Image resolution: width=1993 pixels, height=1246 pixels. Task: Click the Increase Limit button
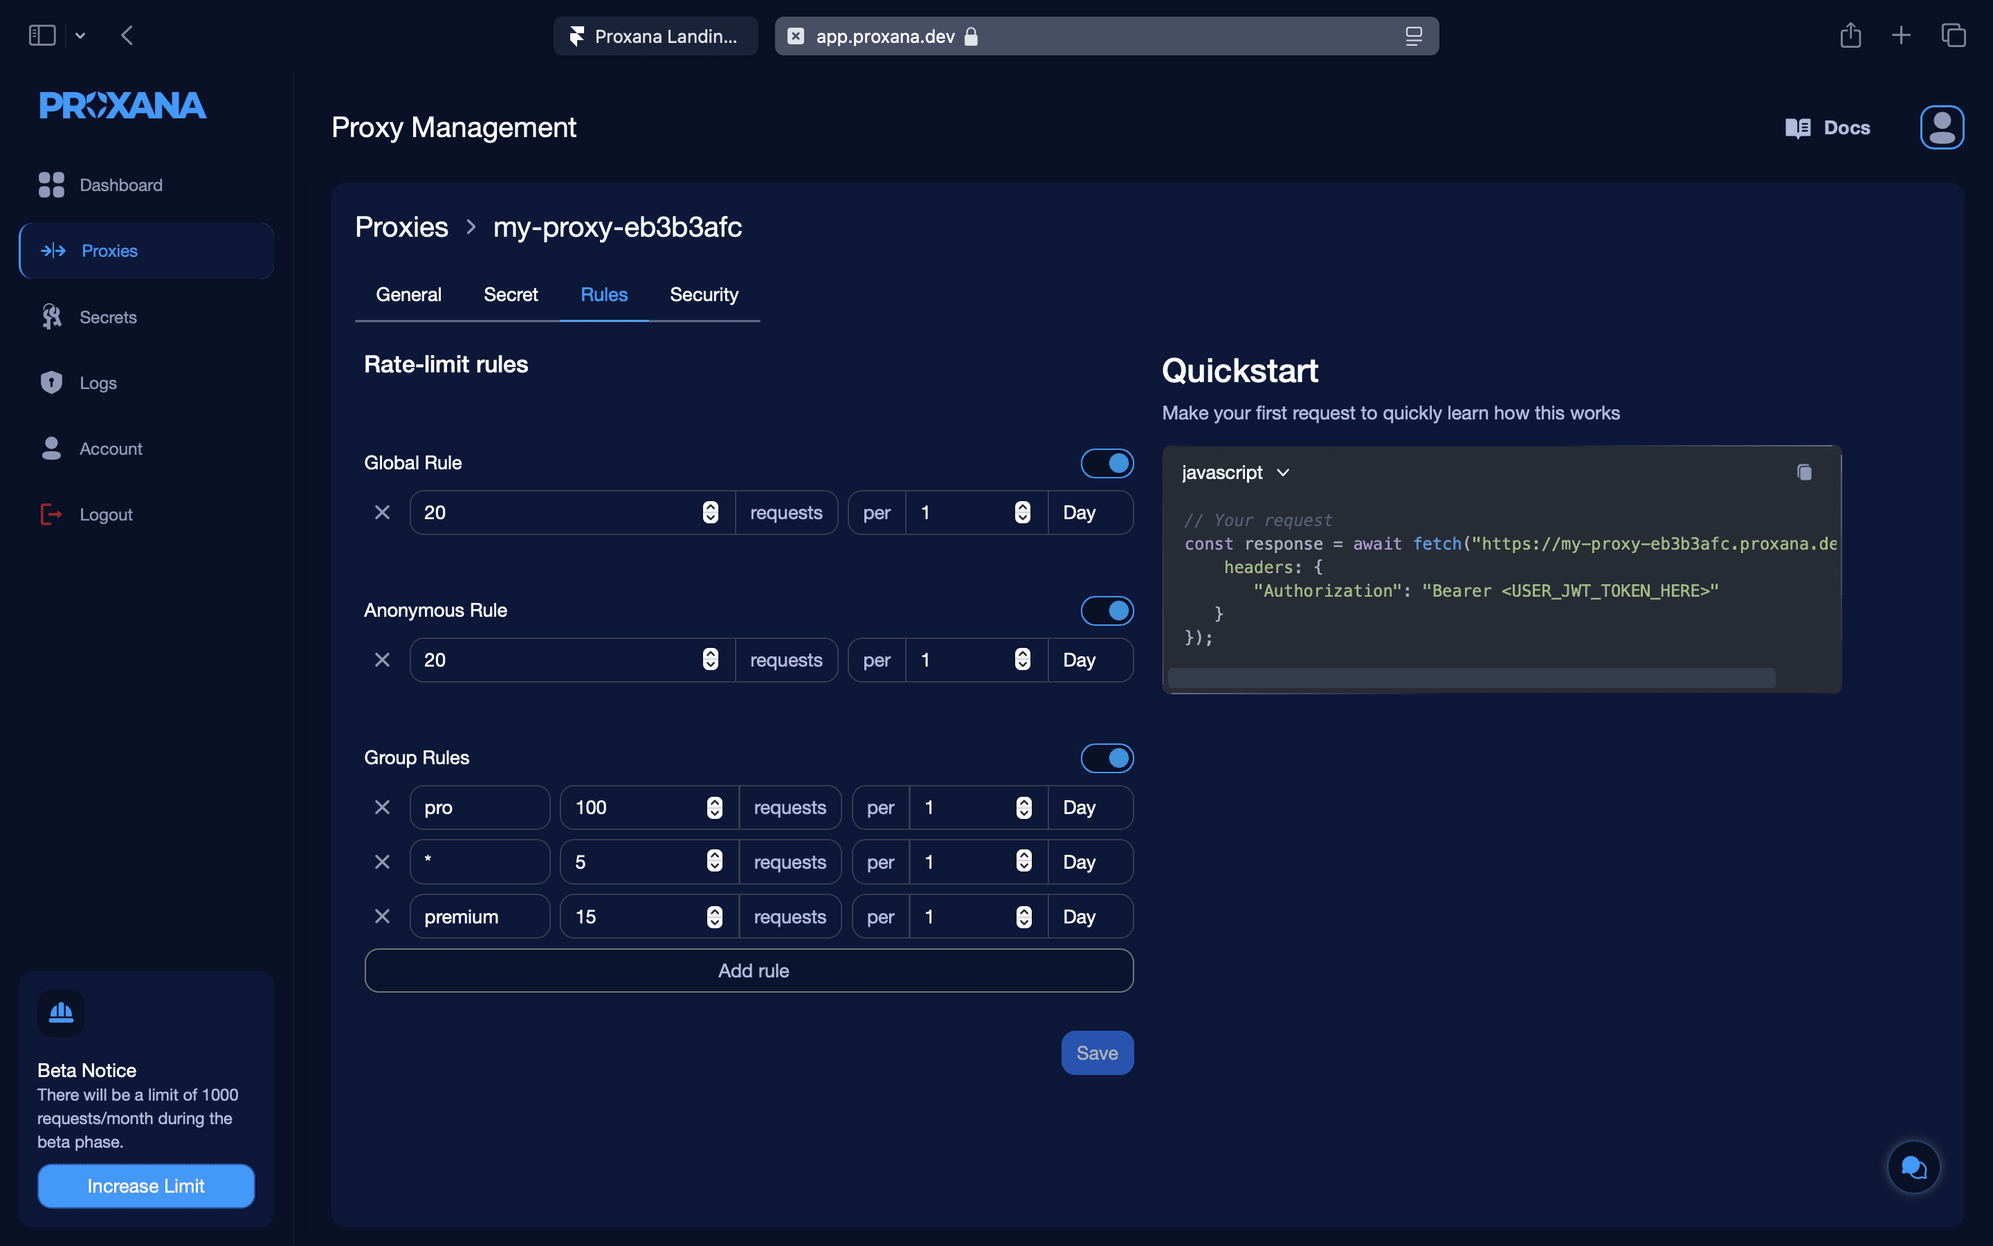pyautogui.click(x=146, y=1186)
